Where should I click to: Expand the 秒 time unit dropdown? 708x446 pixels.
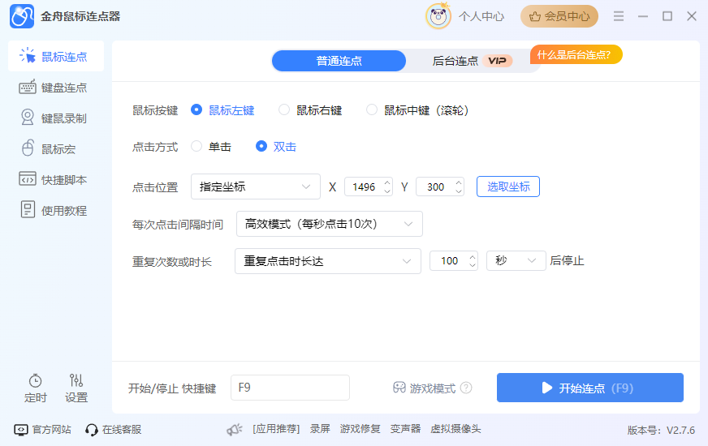click(x=516, y=260)
